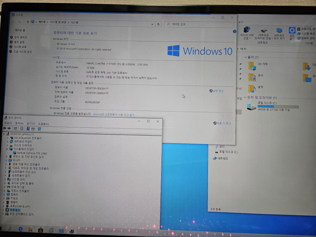Expand 마우스 및 기타 포인팅 장치 node
This screenshot has height=237, width=316.
click(x=6, y=156)
